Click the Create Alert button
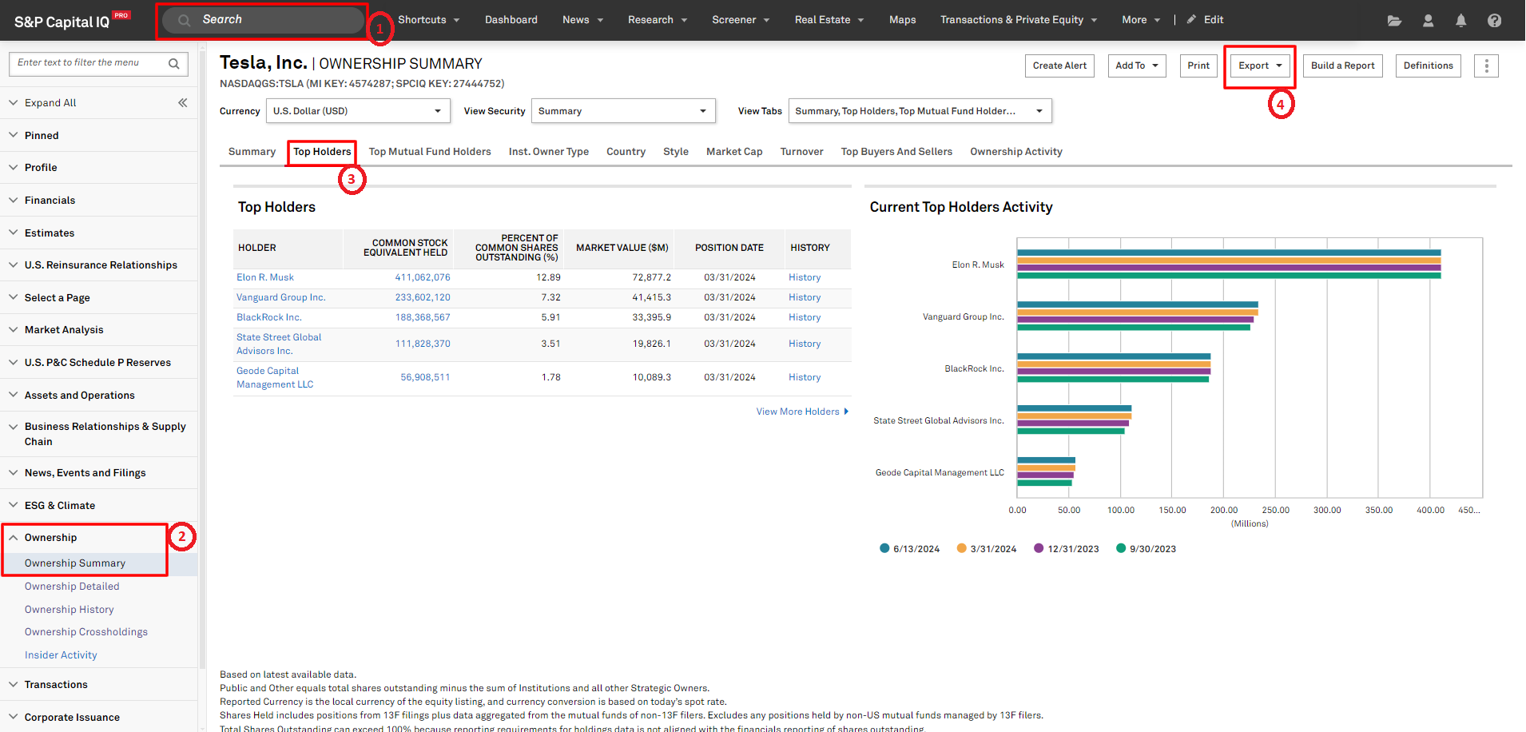Screen dimensions: 1526x732 (1059, 66)
